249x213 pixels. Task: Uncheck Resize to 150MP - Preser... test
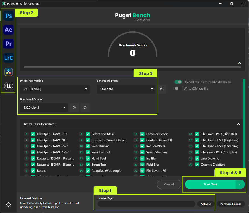[33, 159]
